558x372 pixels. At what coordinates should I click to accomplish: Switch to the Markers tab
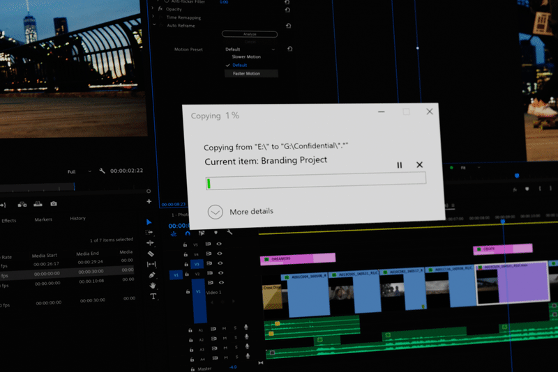pyautogui.click(x=43, y=219)
